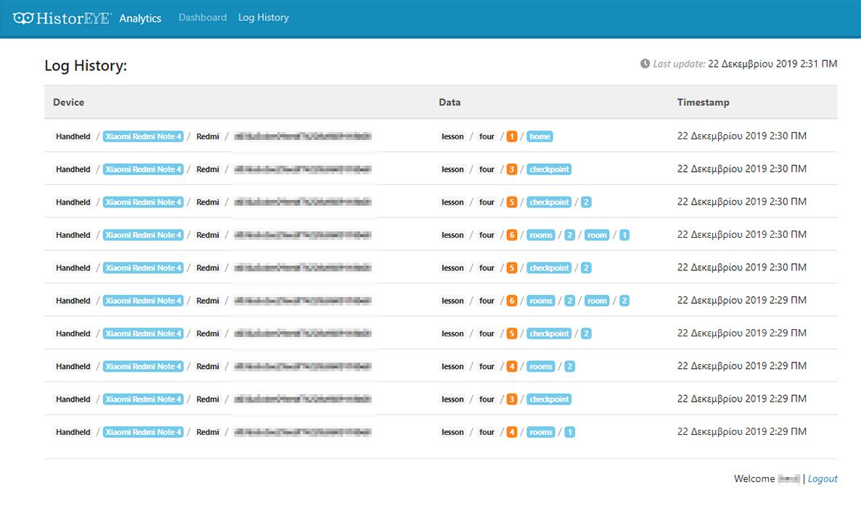Screen dimensions: 861x522
Task: Click the 'home' tag in the data column
Action: tap(540, 136)
